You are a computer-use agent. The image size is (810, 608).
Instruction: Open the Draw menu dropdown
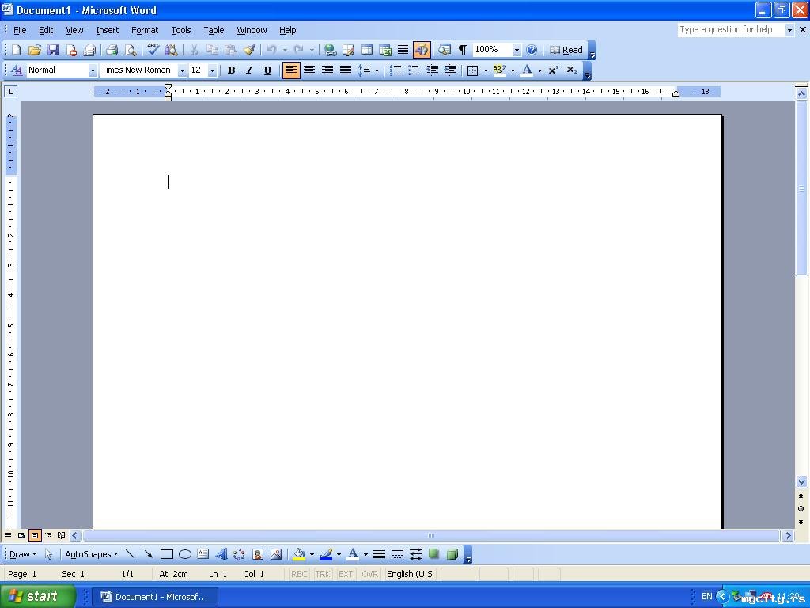tap(23, 554)
